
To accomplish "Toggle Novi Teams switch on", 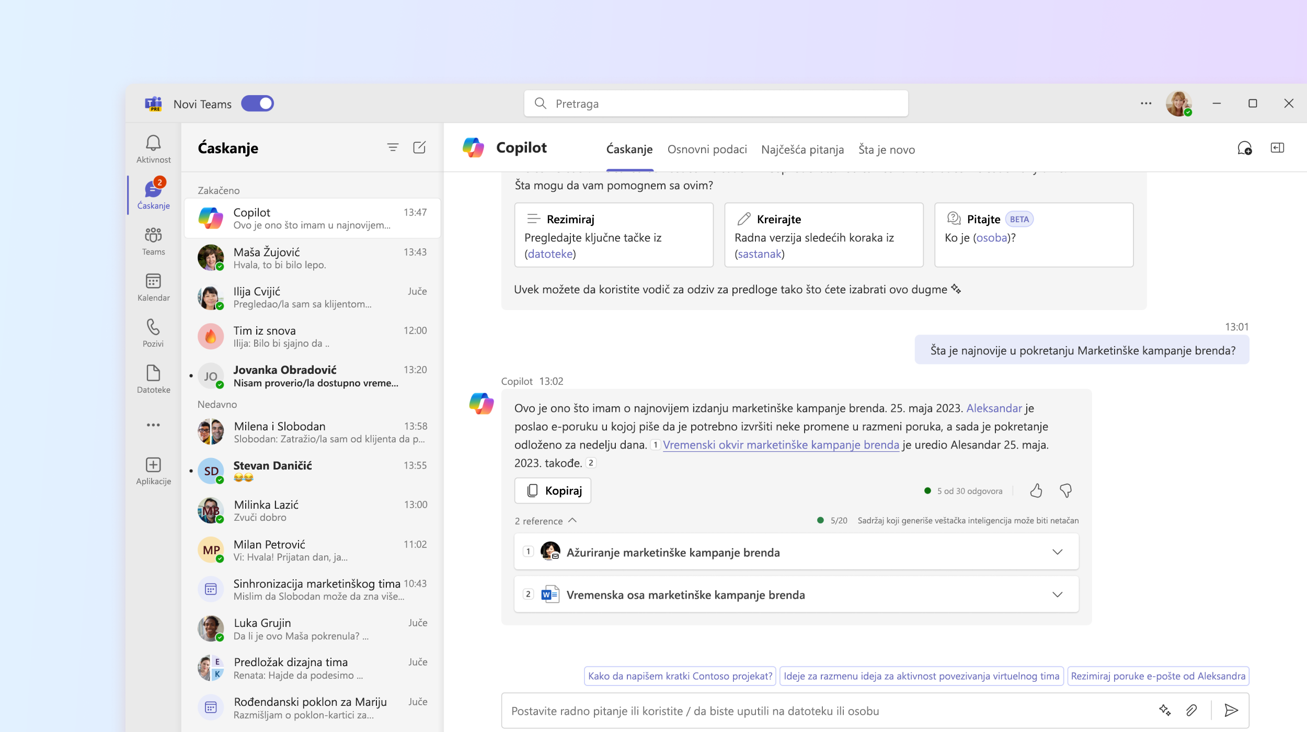I will click(x=259, y=104).
